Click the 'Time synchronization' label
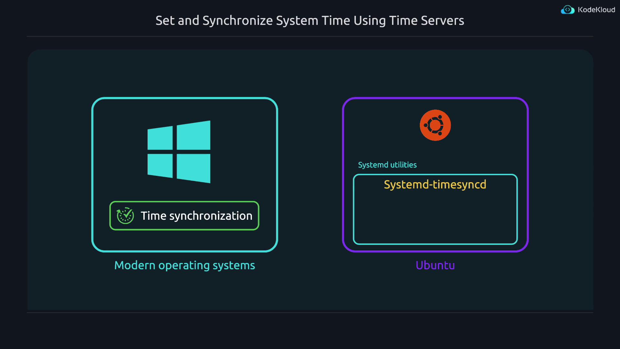Image resolution: width=620 pixels, height=349 pixels. tap(196, 216)
